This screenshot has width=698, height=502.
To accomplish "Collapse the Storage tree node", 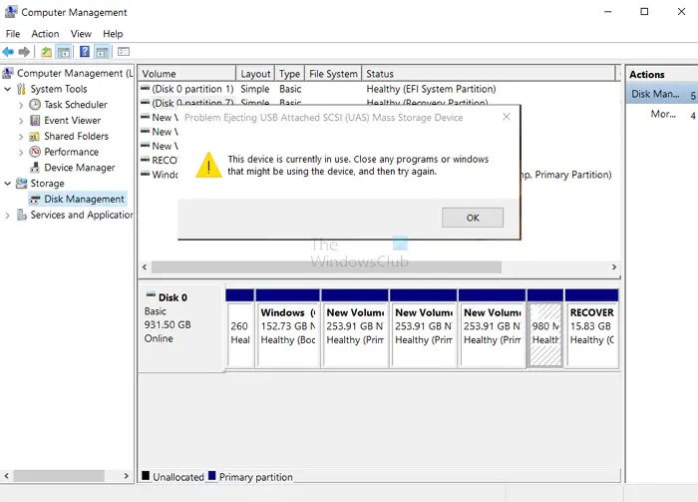I will coord(8,183).
